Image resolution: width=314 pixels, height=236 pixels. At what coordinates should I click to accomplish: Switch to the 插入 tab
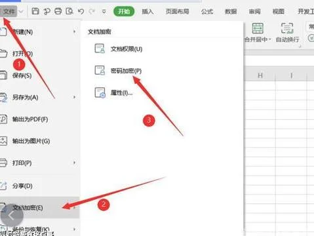(x=147, y=11)
